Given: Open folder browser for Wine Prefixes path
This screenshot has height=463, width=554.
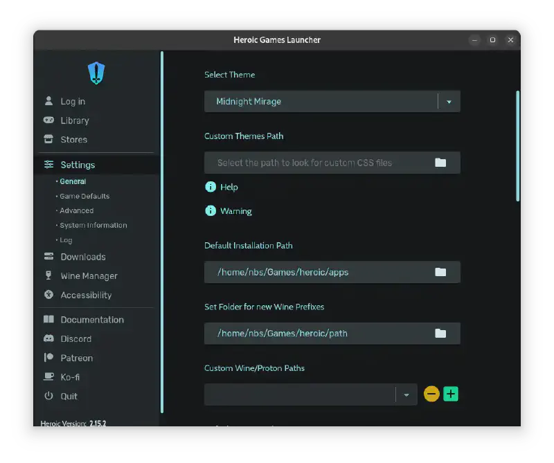Looking at the screenshot, I should (440, 333).
